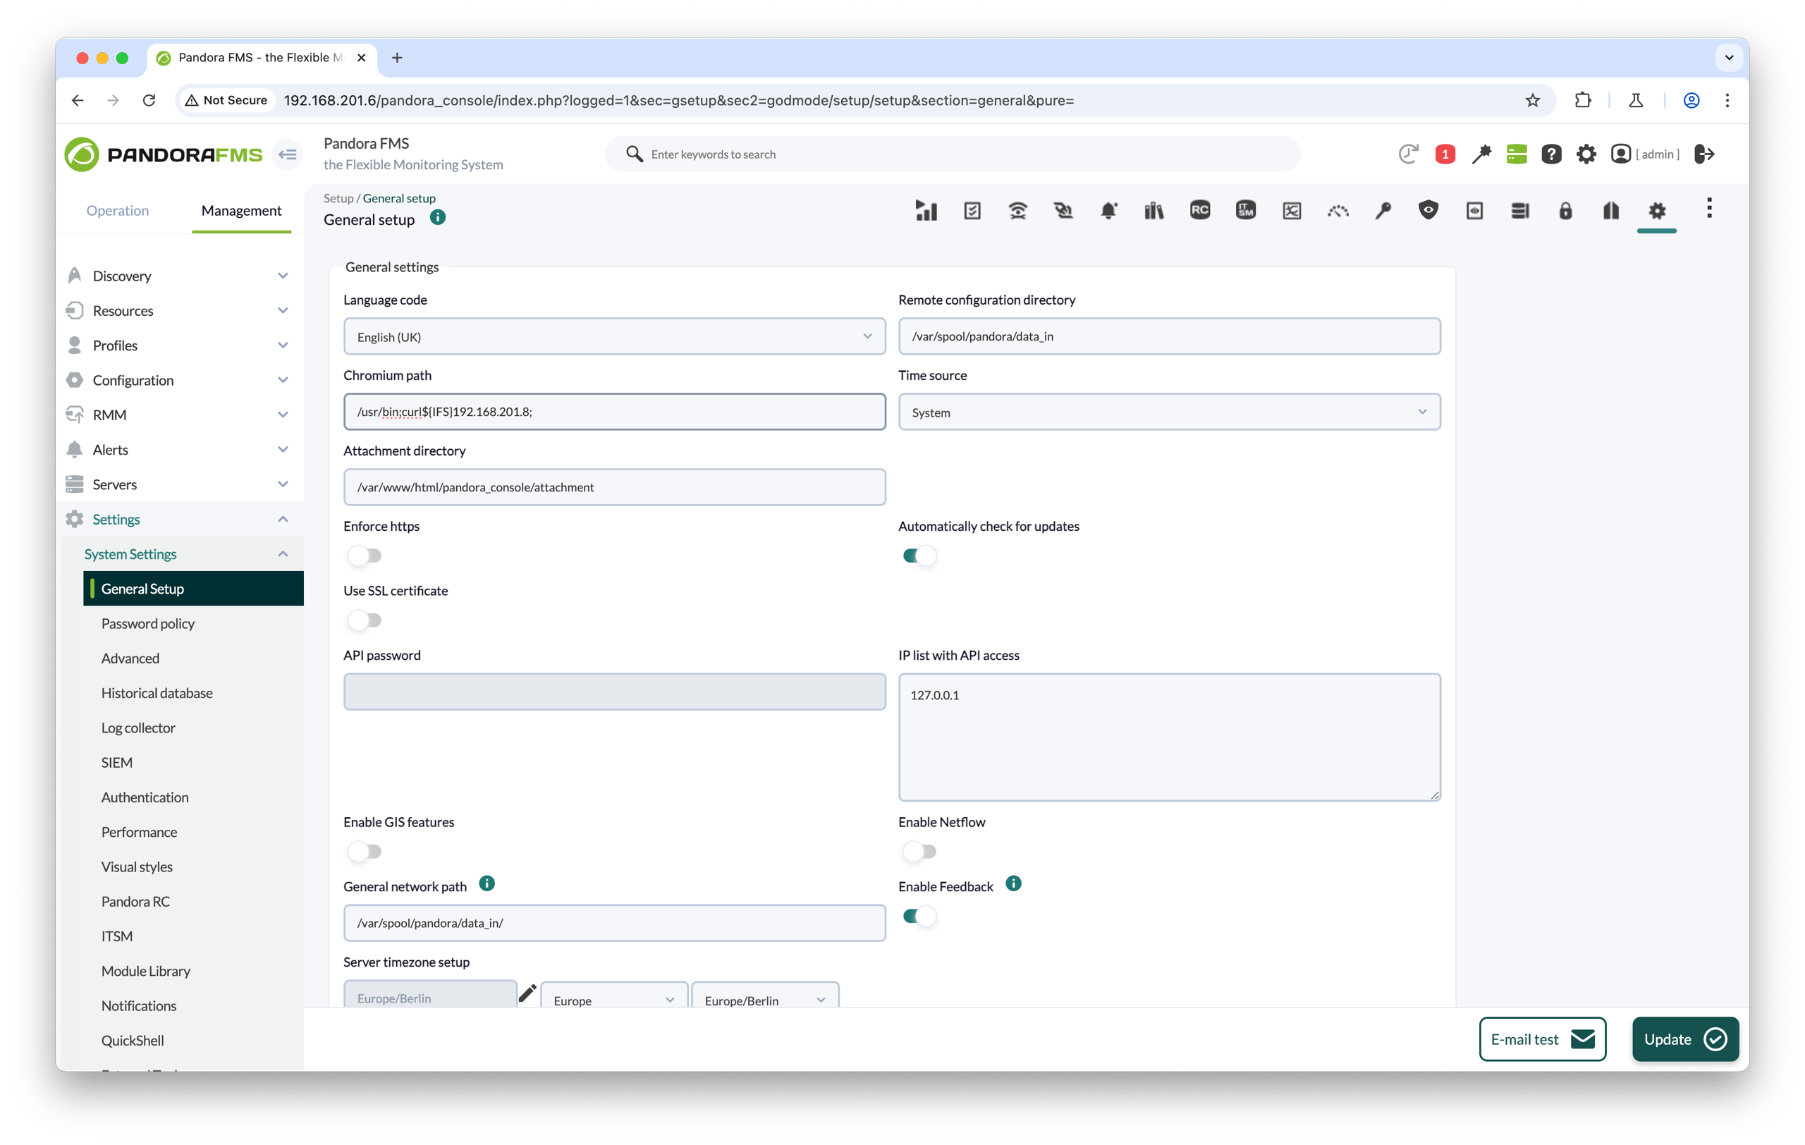Open Authentication settings in sidebar
This screenshot has width=1805, height=1145.
145,797
